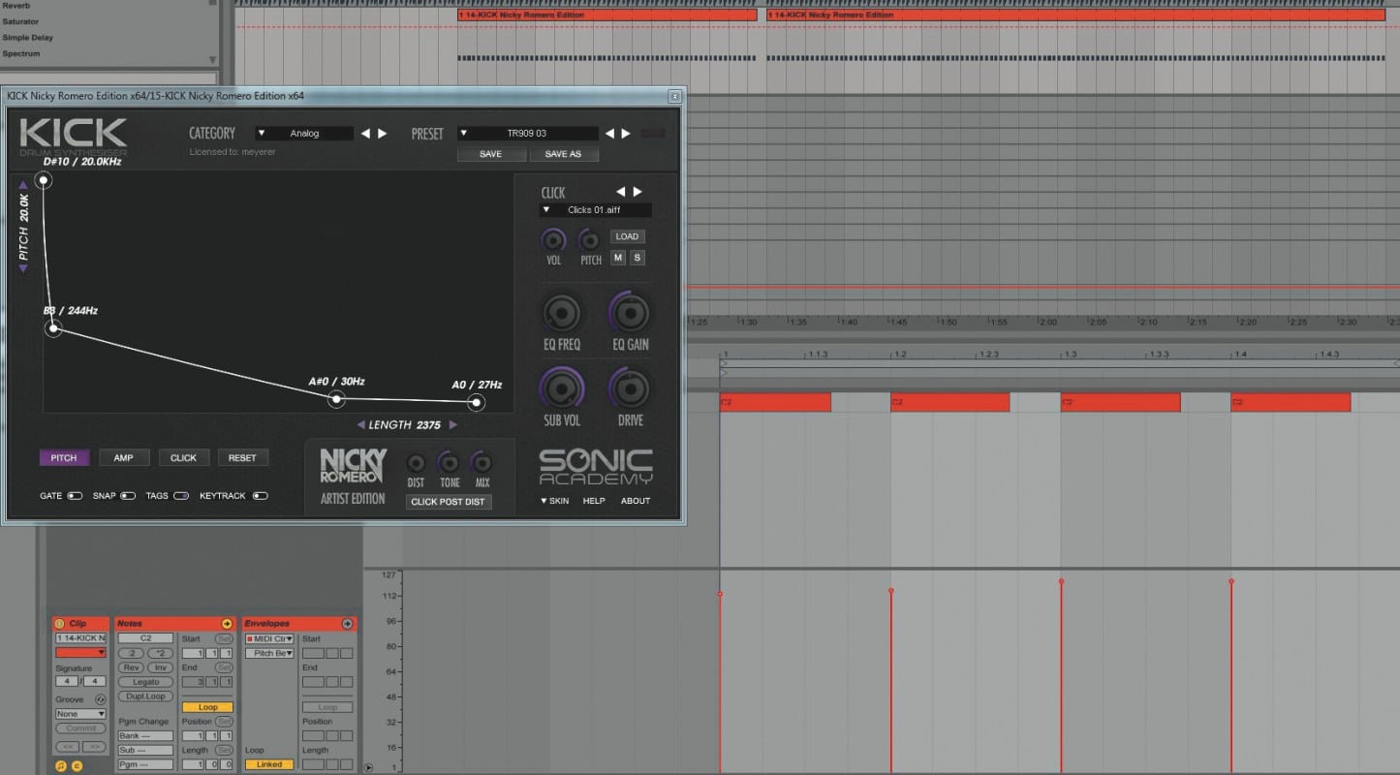Click preview play icon below envelopes
The height and width of the screenshot is (775, 1400).
(x=367, y=767)
